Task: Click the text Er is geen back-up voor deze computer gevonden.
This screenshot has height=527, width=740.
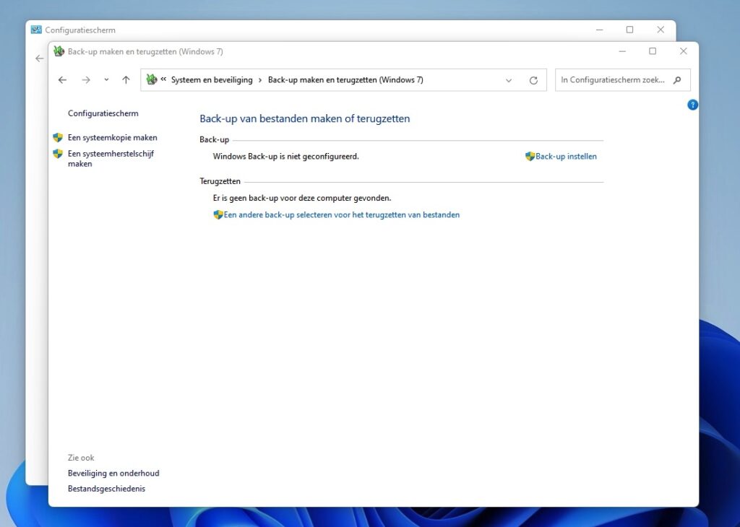Action: coord(301,198)
